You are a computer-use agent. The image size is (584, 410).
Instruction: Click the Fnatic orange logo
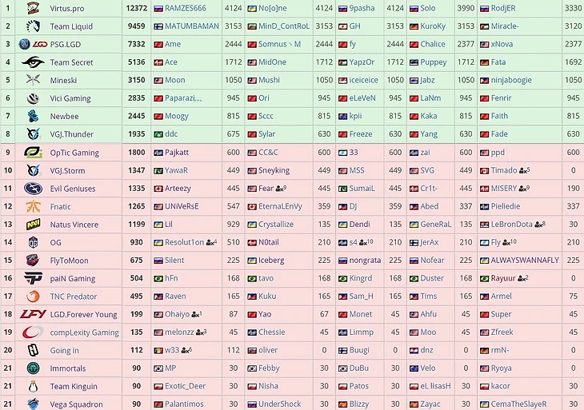tap(33, 206)
